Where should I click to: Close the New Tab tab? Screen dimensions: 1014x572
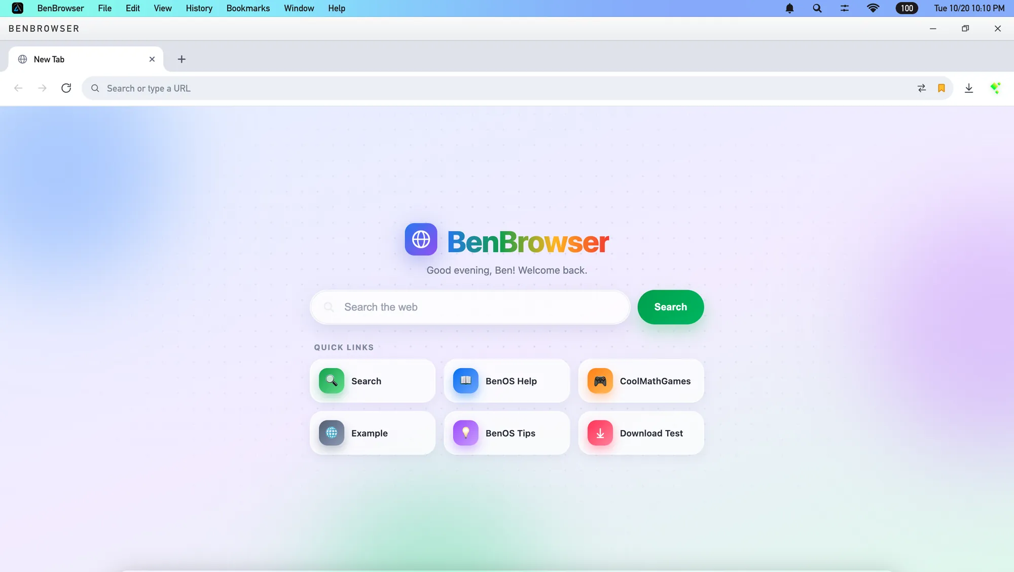[152, 59]
